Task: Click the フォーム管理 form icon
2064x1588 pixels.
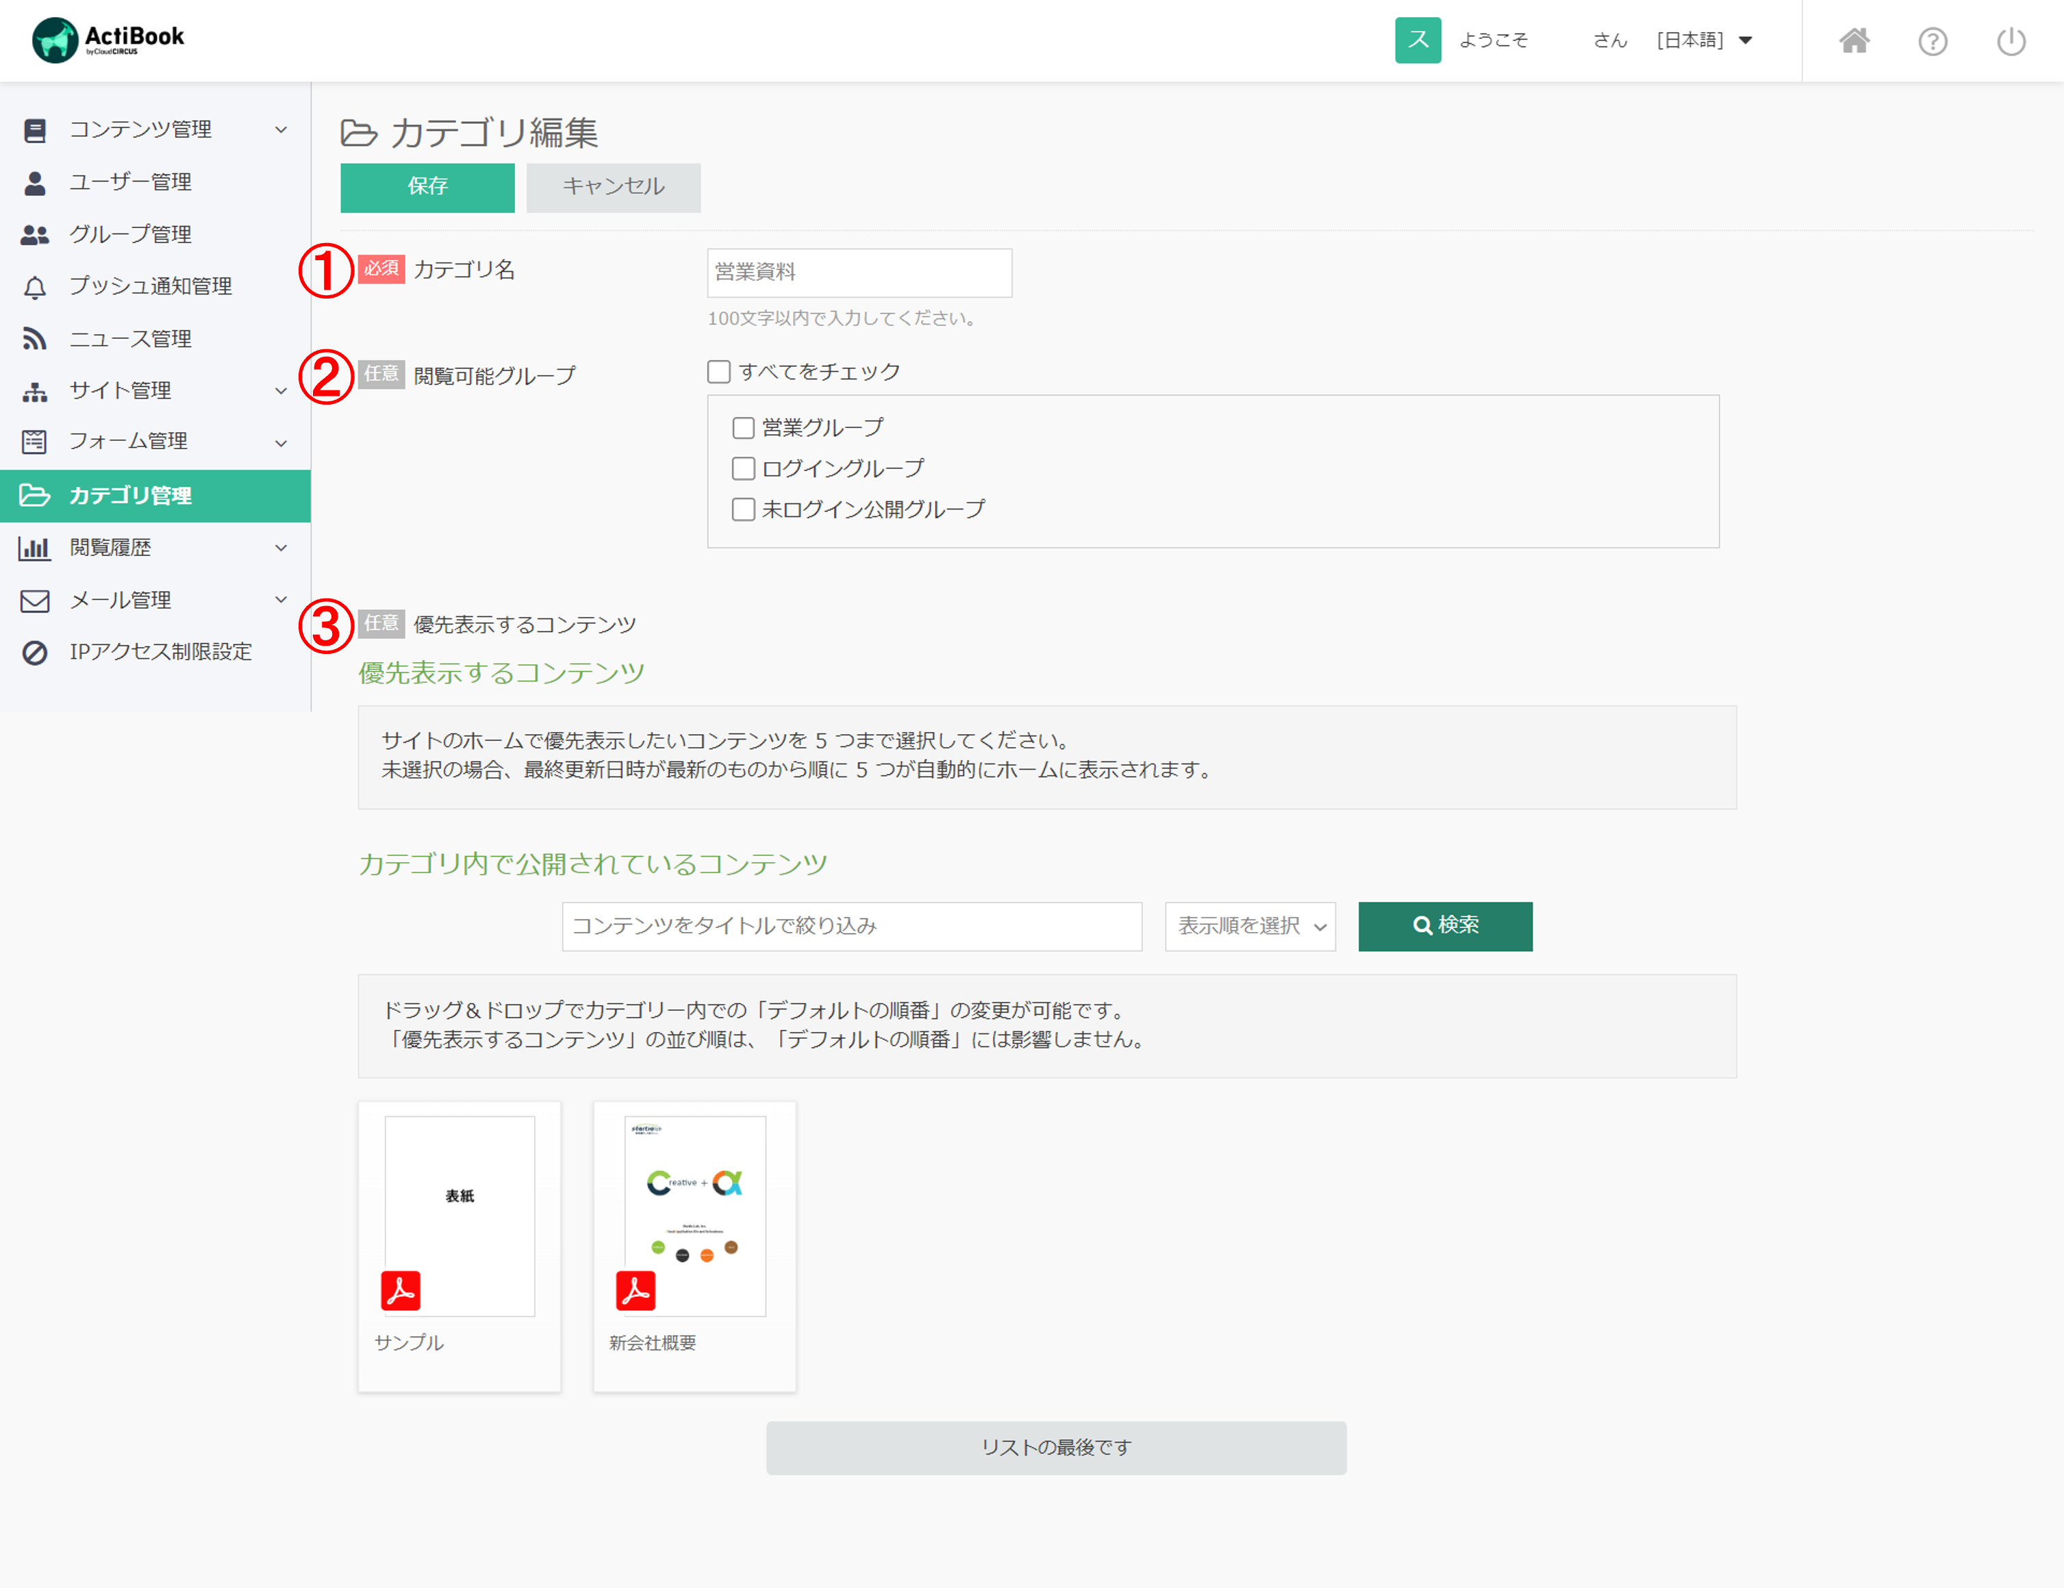Action: [35, 442]
